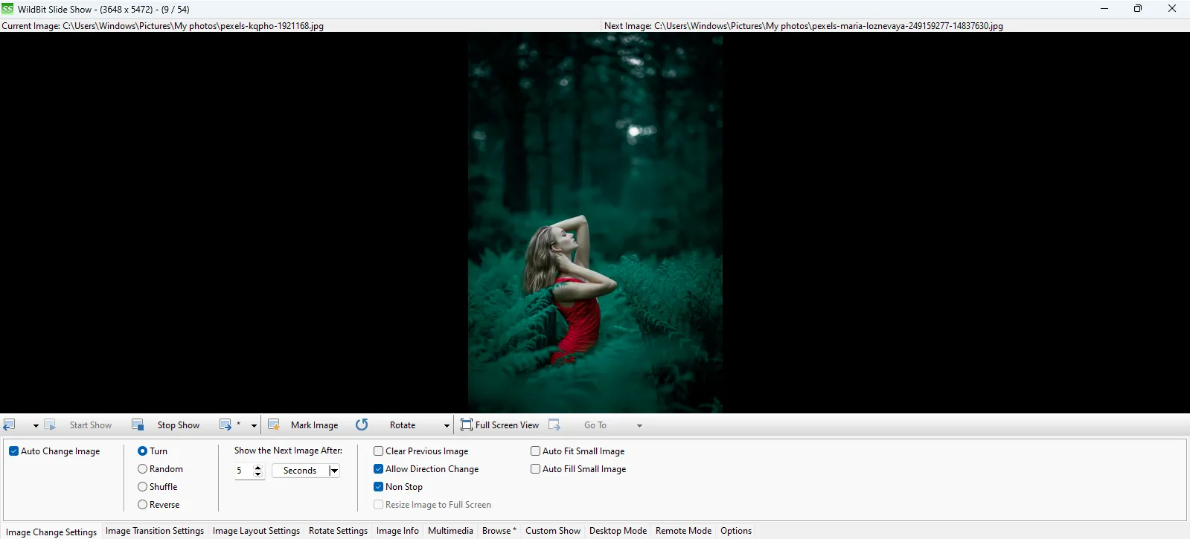Switch to Image Transition Settings tab

[155, 531]
